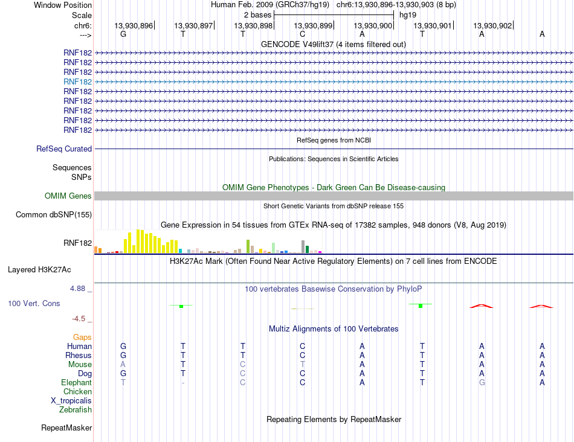
Task: Click the dark green GTEx expression bar
Action: 307,249
